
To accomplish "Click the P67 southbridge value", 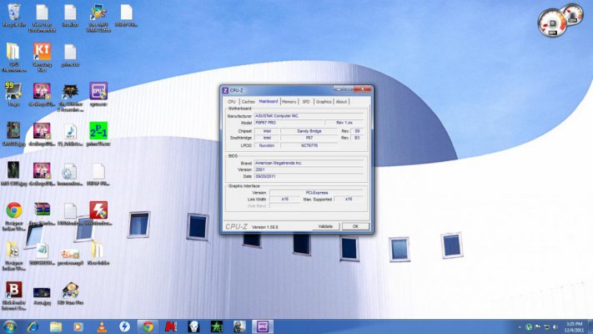I will [x=309, y=138].
